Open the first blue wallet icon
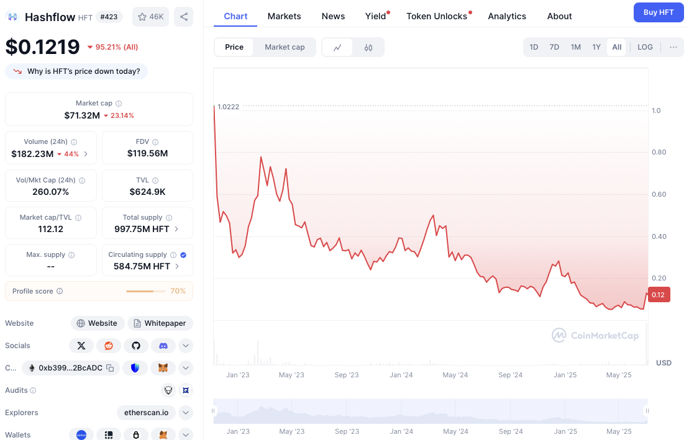This screenshot has width=689, height=440. [81, 435]
